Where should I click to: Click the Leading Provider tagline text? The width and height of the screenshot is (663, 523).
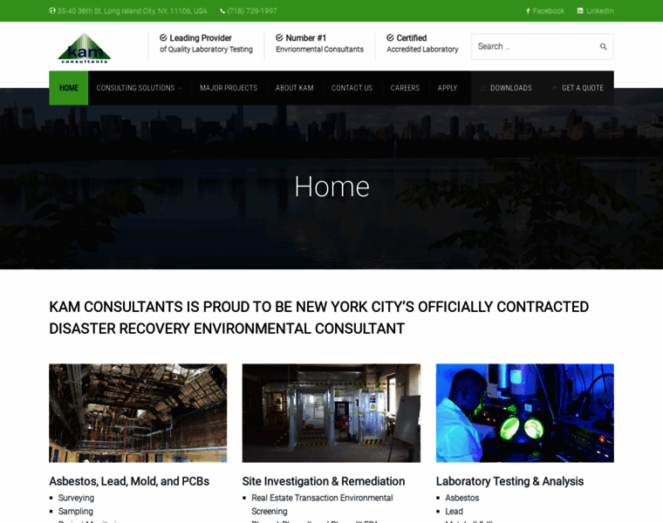(x=207, y=44)
